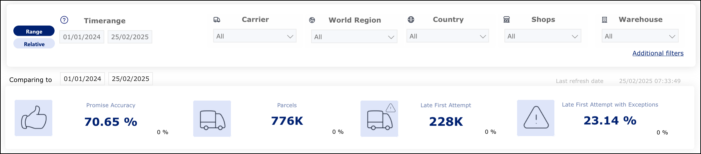Click the Late First Attempt truck icon

tap(379, 119)
